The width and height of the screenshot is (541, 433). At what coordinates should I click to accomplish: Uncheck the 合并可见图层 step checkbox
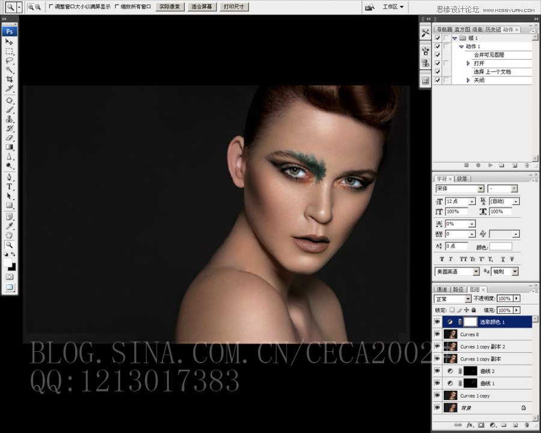click(x=438, y=55)
